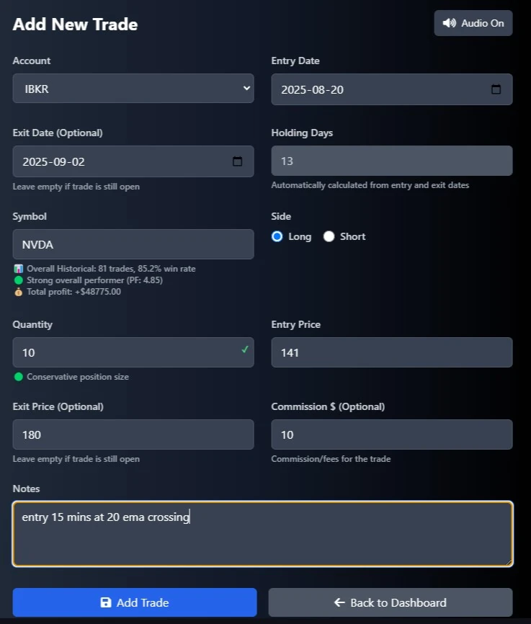The width and height of the screenshot is (531, 624).
Task: Open the Entry Date field picker
Action: (392, 89)
